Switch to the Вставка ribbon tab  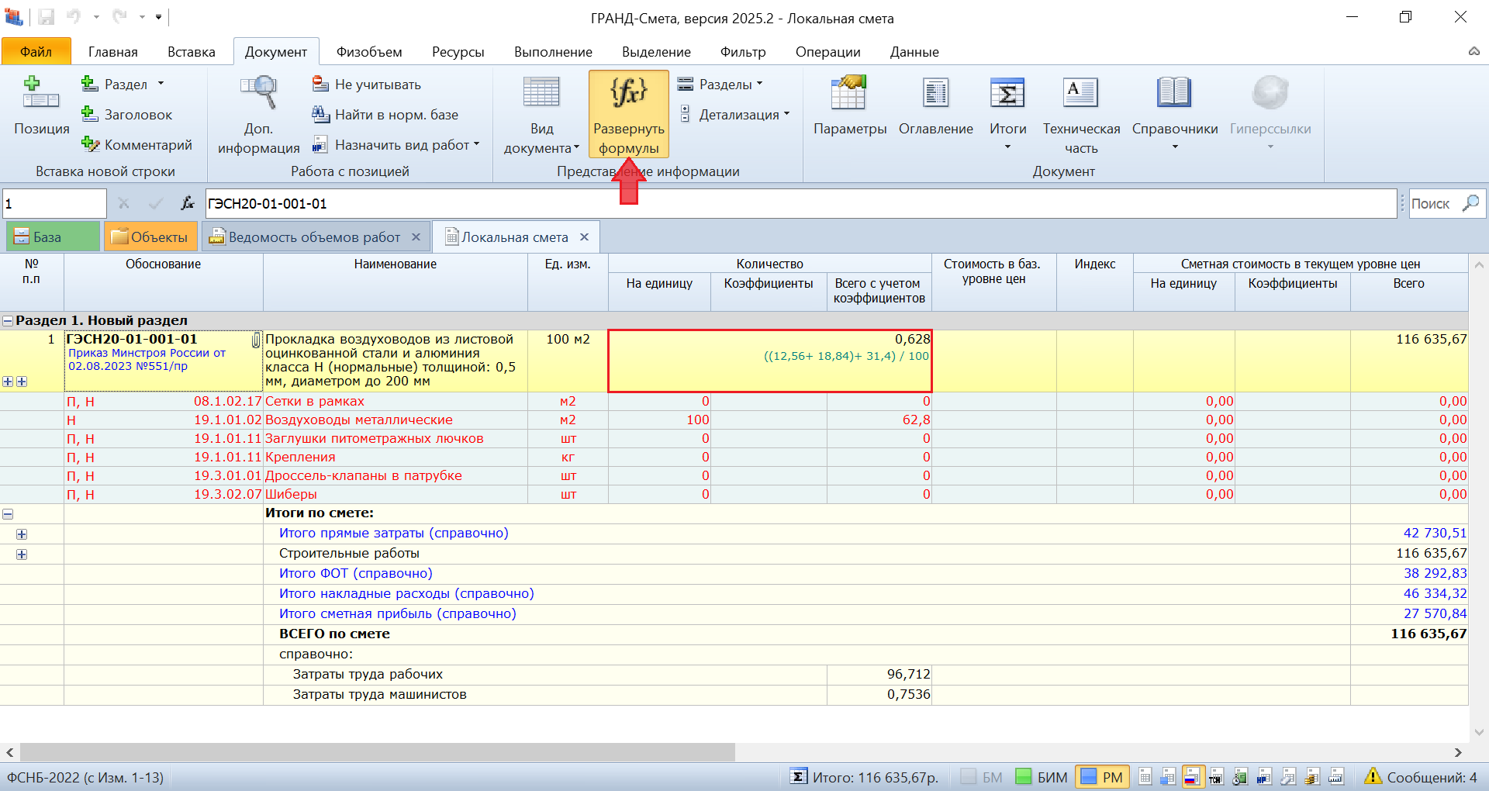tap(192, 52)
